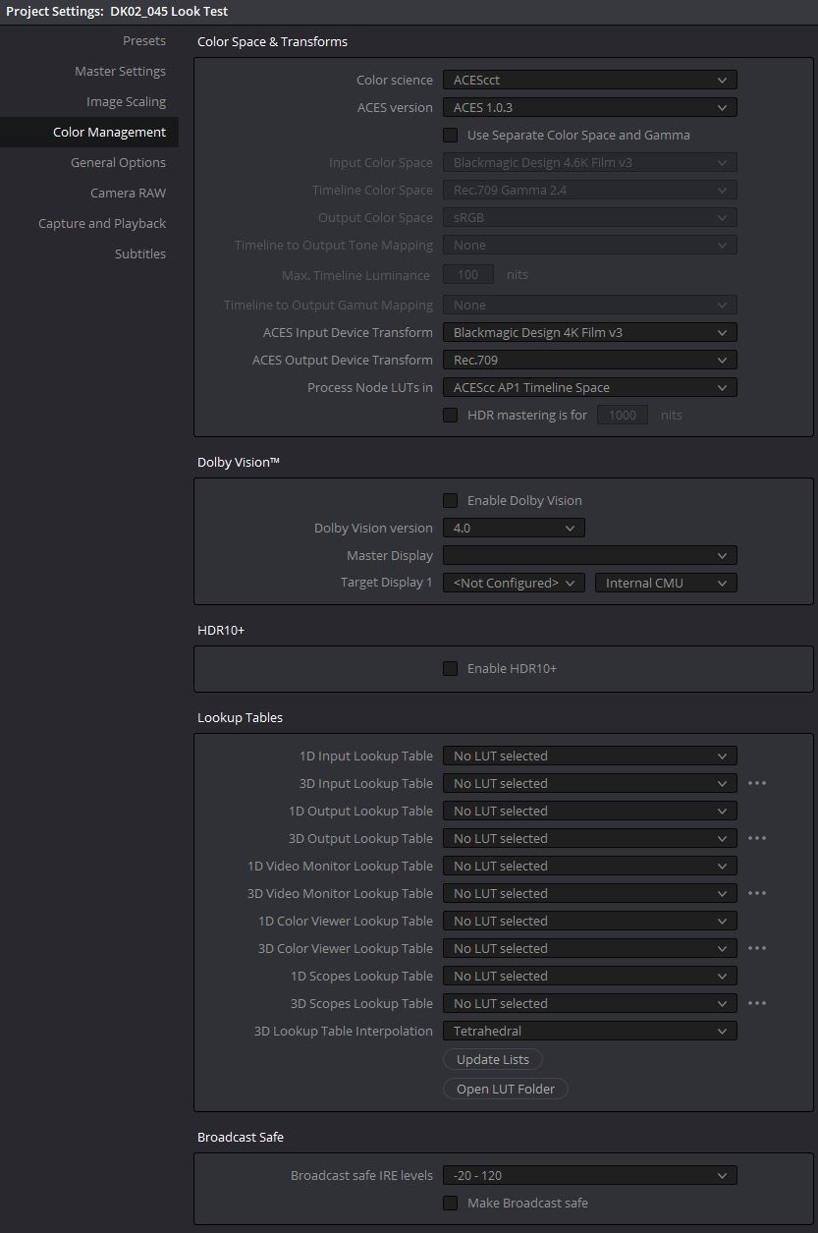Open 1D Video Monitor Lookup Table dropdown
Viewport: 818px width, 1233px height.
(x=589, y=866)
